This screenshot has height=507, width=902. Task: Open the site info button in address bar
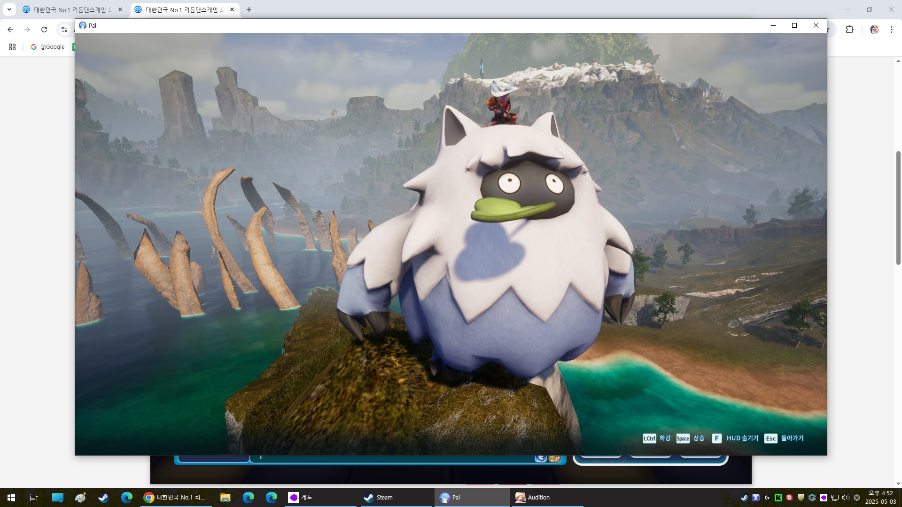point(64,30)
